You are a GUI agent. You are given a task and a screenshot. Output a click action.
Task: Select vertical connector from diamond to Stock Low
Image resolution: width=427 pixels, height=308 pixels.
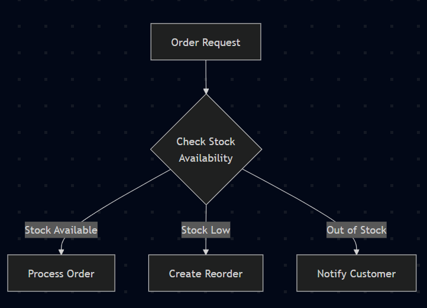tap(206, 213)
